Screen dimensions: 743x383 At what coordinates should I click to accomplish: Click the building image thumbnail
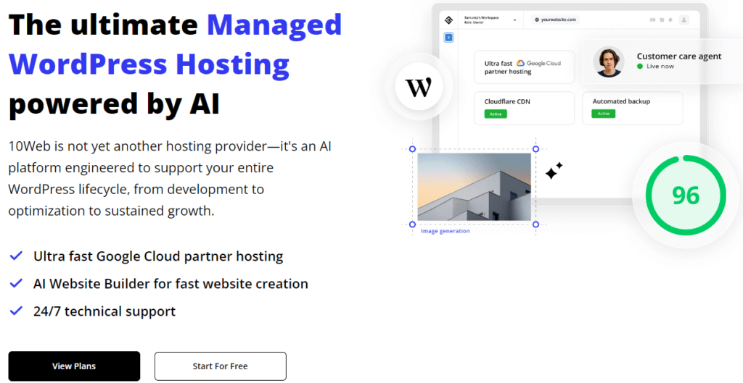pos(475,187)
